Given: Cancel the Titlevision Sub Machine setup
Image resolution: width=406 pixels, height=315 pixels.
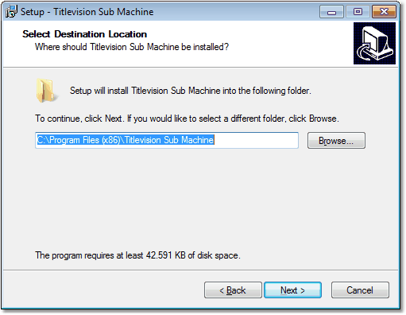Looking at the screenshot, I should point(360,290).
